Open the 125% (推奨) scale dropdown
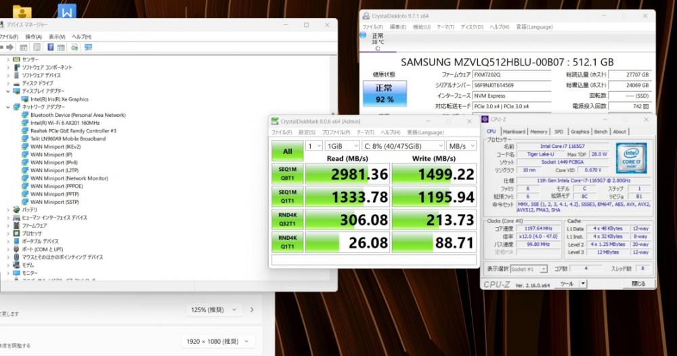The image size is (677, 356). [x=214, y=309]
